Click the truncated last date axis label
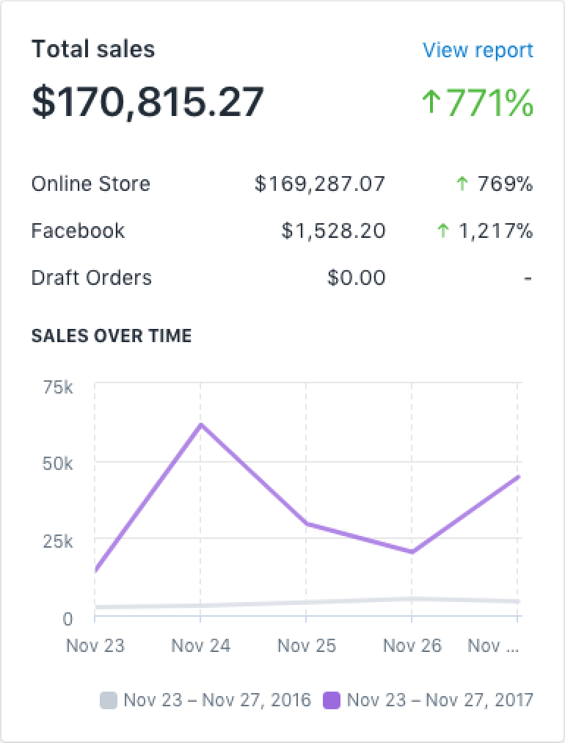This screenshot has width=565, height=743. coord(494,645)
